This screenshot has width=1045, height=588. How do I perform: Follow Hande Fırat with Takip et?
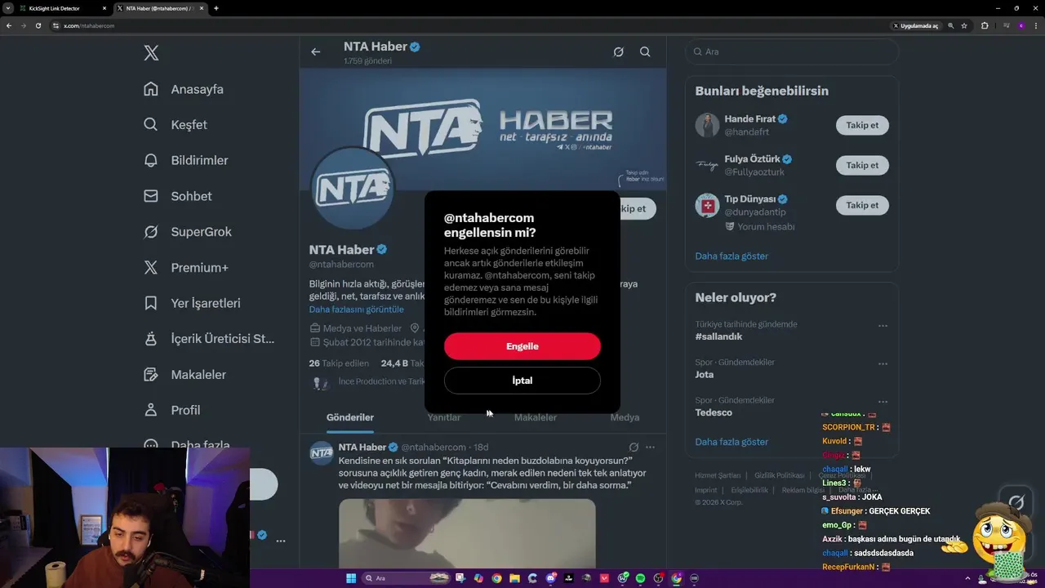[x=862, y=125]
